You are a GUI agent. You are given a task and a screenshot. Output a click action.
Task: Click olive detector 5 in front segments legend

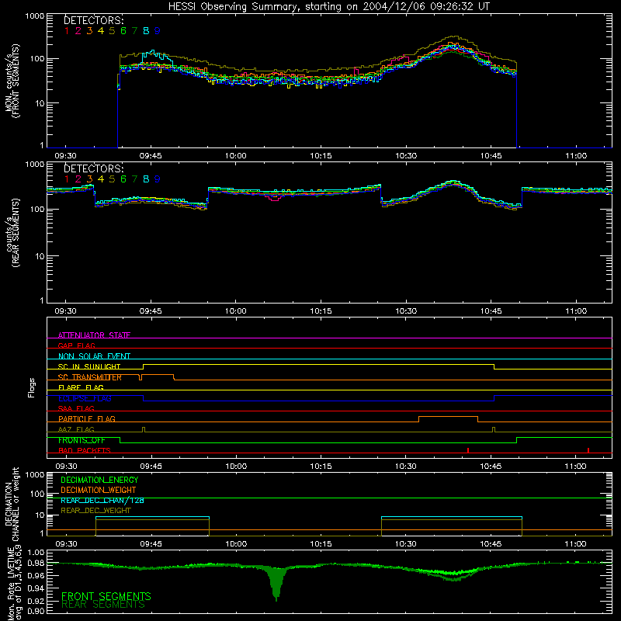click(x=112, y=31)
